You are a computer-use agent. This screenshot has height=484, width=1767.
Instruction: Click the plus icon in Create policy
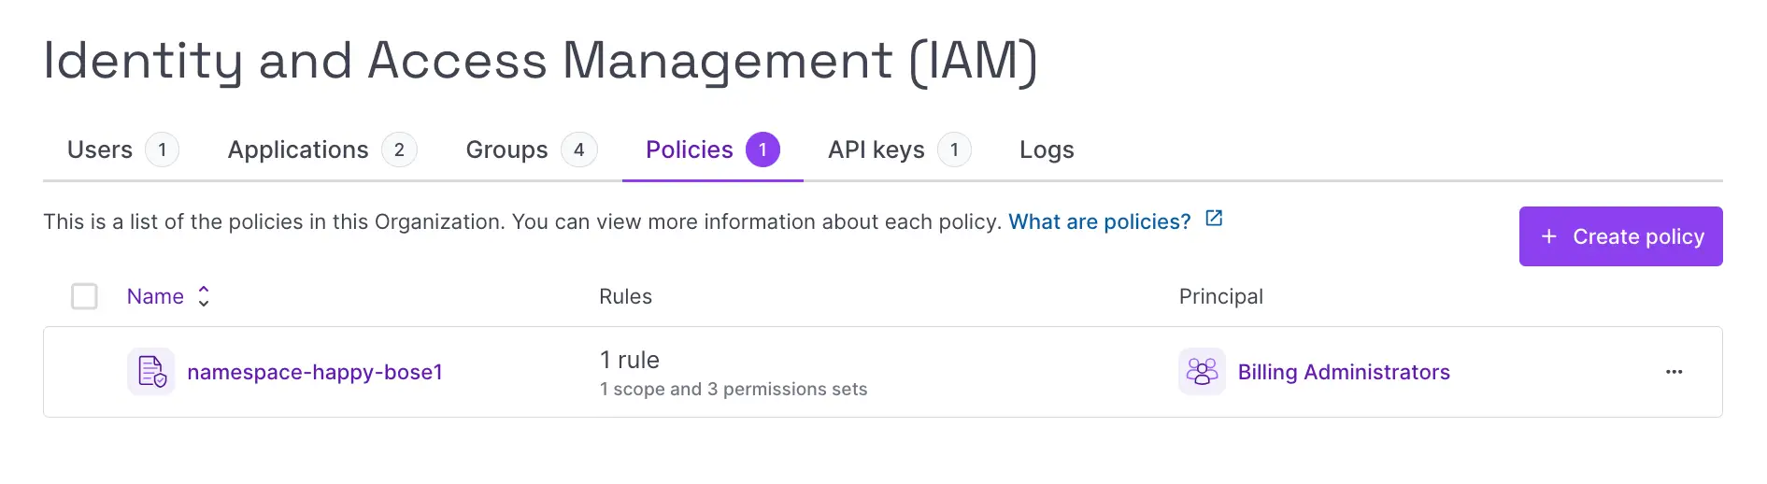pyautogui.click(x=1548, y=236)
